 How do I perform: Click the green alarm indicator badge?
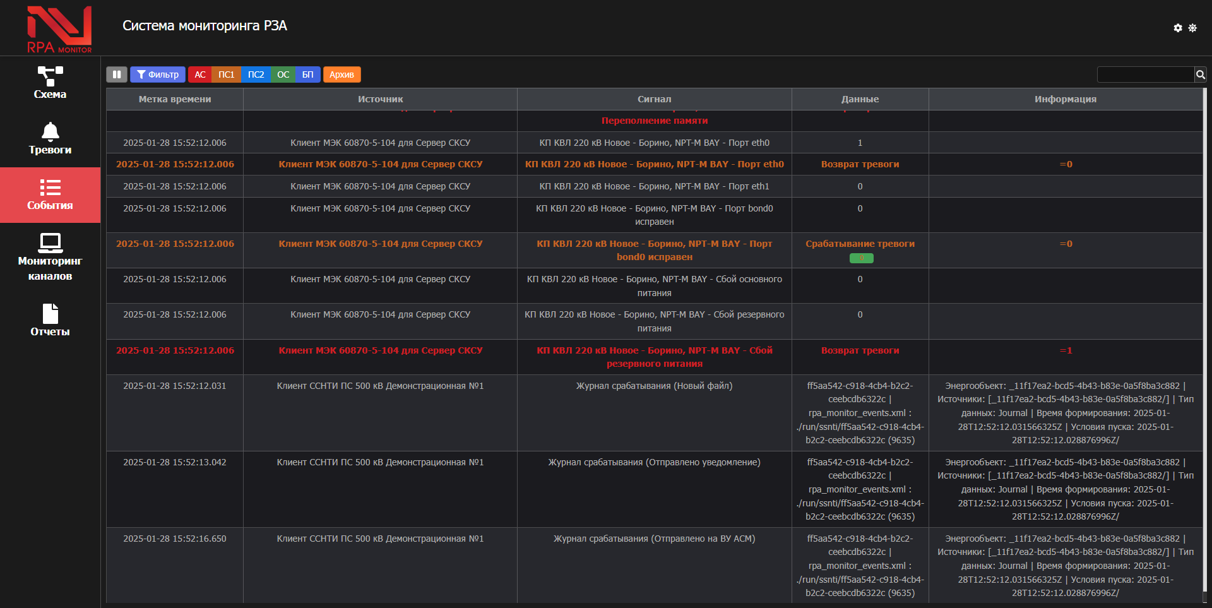point(861,258)
